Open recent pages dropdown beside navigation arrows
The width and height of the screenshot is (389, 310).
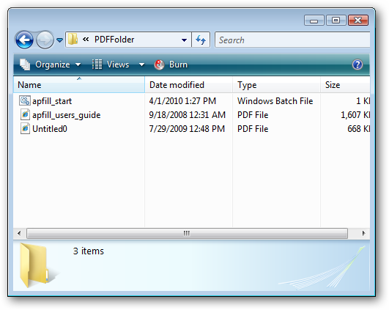pyautogui.click(x=59, y=40)
